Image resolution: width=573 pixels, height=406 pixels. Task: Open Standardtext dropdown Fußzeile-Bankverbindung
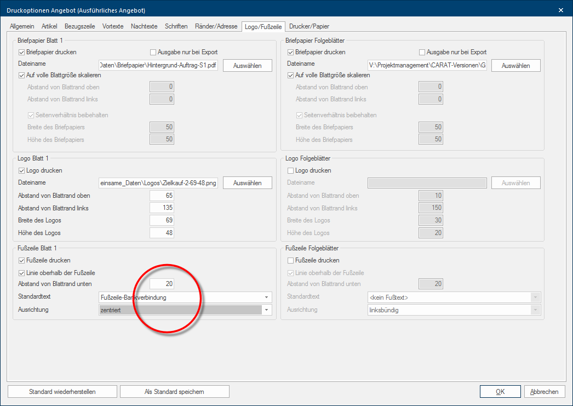click(266, 298)
